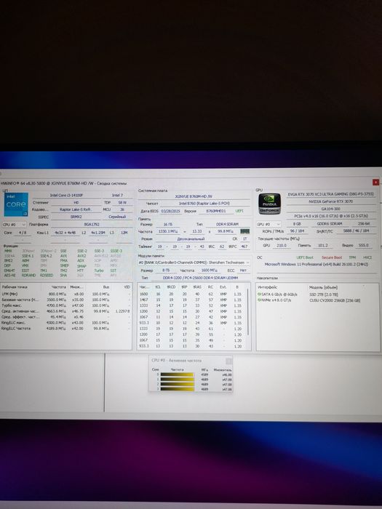
Task: Click the BIOS version B760MHE01
Action: 216,211
